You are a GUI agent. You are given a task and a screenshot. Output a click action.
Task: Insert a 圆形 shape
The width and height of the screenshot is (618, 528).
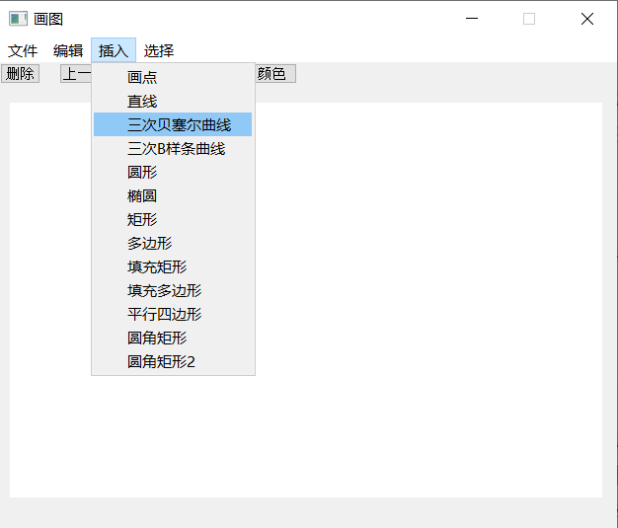click(x=173, y=172)
